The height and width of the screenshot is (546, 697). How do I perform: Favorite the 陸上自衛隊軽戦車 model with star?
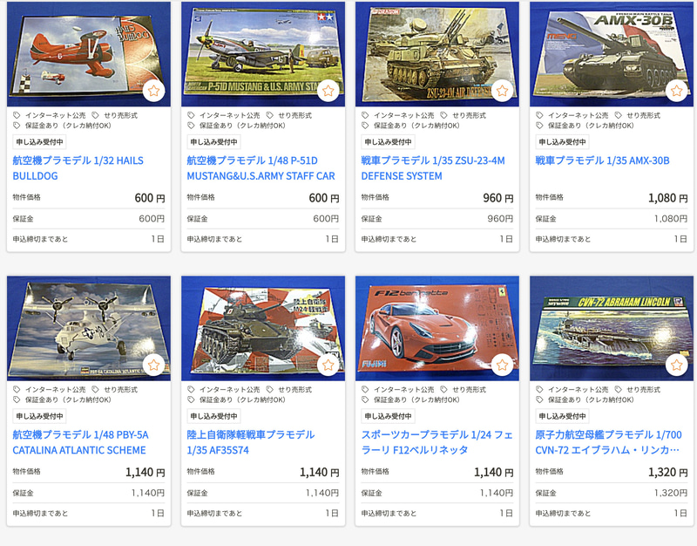click(x=328, y=365)
